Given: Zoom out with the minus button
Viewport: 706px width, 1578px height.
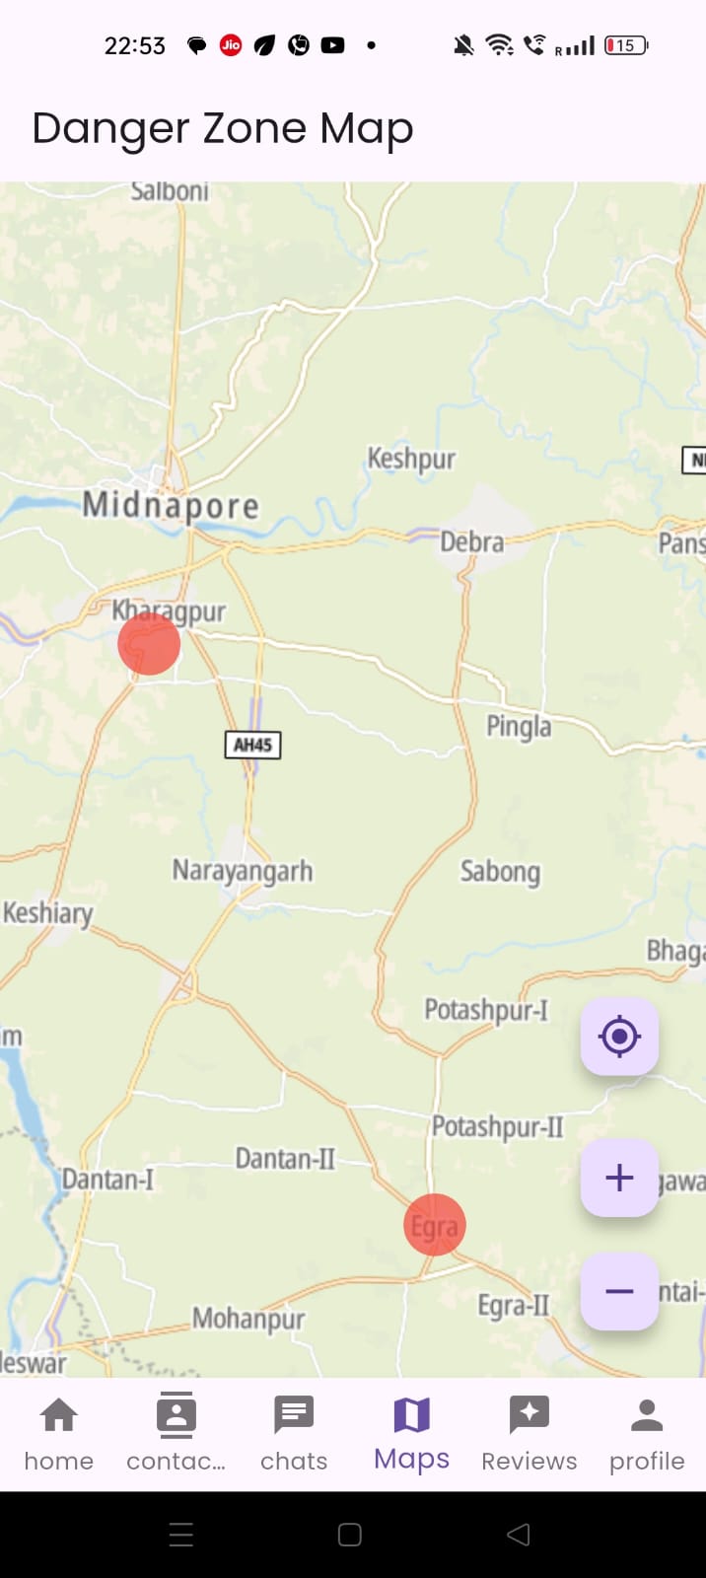Looking at the screenshot, I should (x=619, y=1291).
